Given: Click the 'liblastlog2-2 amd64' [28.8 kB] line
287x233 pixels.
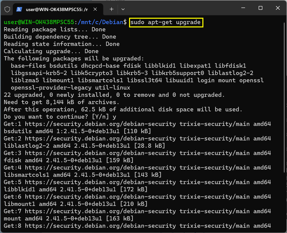Looking at the screenshot, I should point(84,146).
